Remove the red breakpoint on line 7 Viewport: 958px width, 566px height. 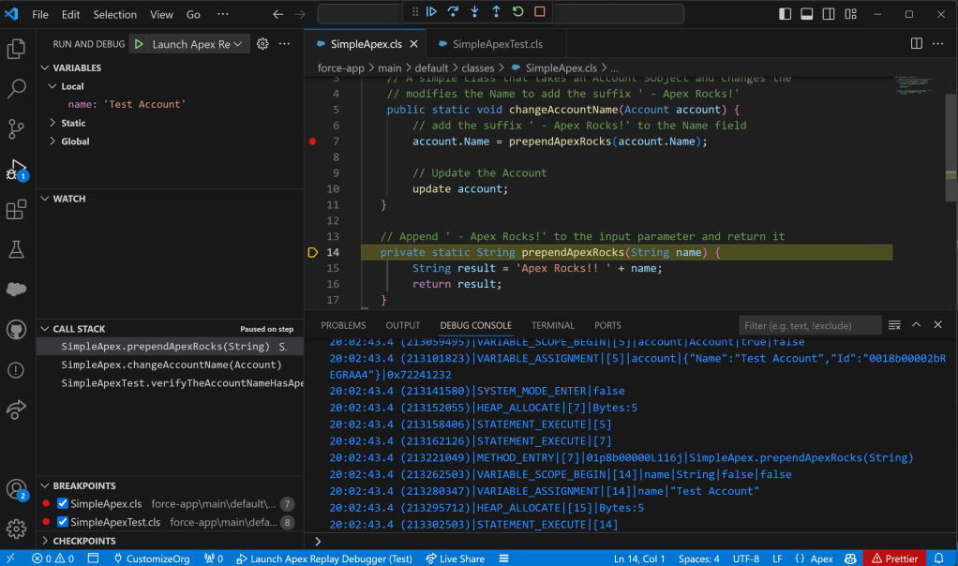click(312, 141)
